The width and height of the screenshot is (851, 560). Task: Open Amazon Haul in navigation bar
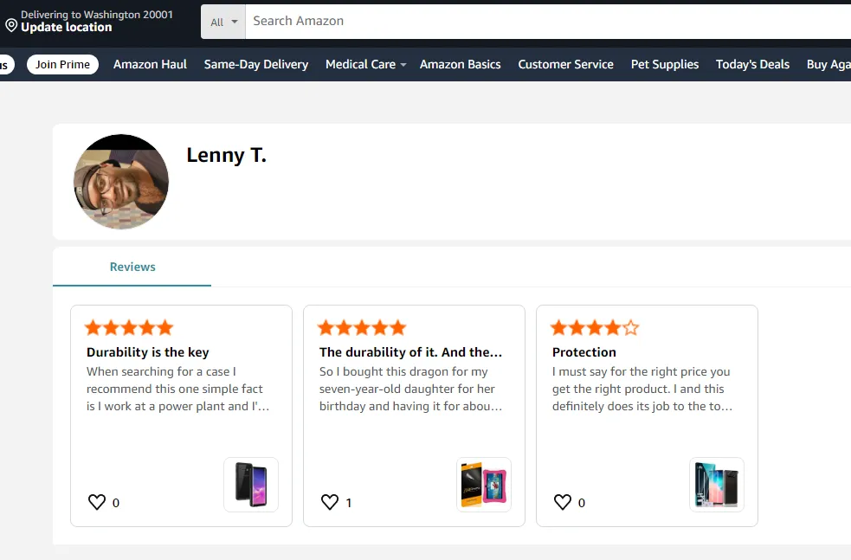click(150, 64)
